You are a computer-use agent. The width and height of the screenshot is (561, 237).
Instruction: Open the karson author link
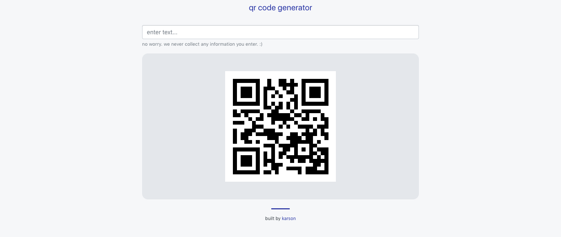pyautogui.click(x=289, y=219)
